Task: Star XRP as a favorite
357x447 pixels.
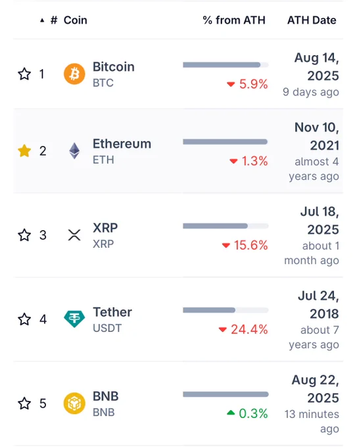Action: 24,235
